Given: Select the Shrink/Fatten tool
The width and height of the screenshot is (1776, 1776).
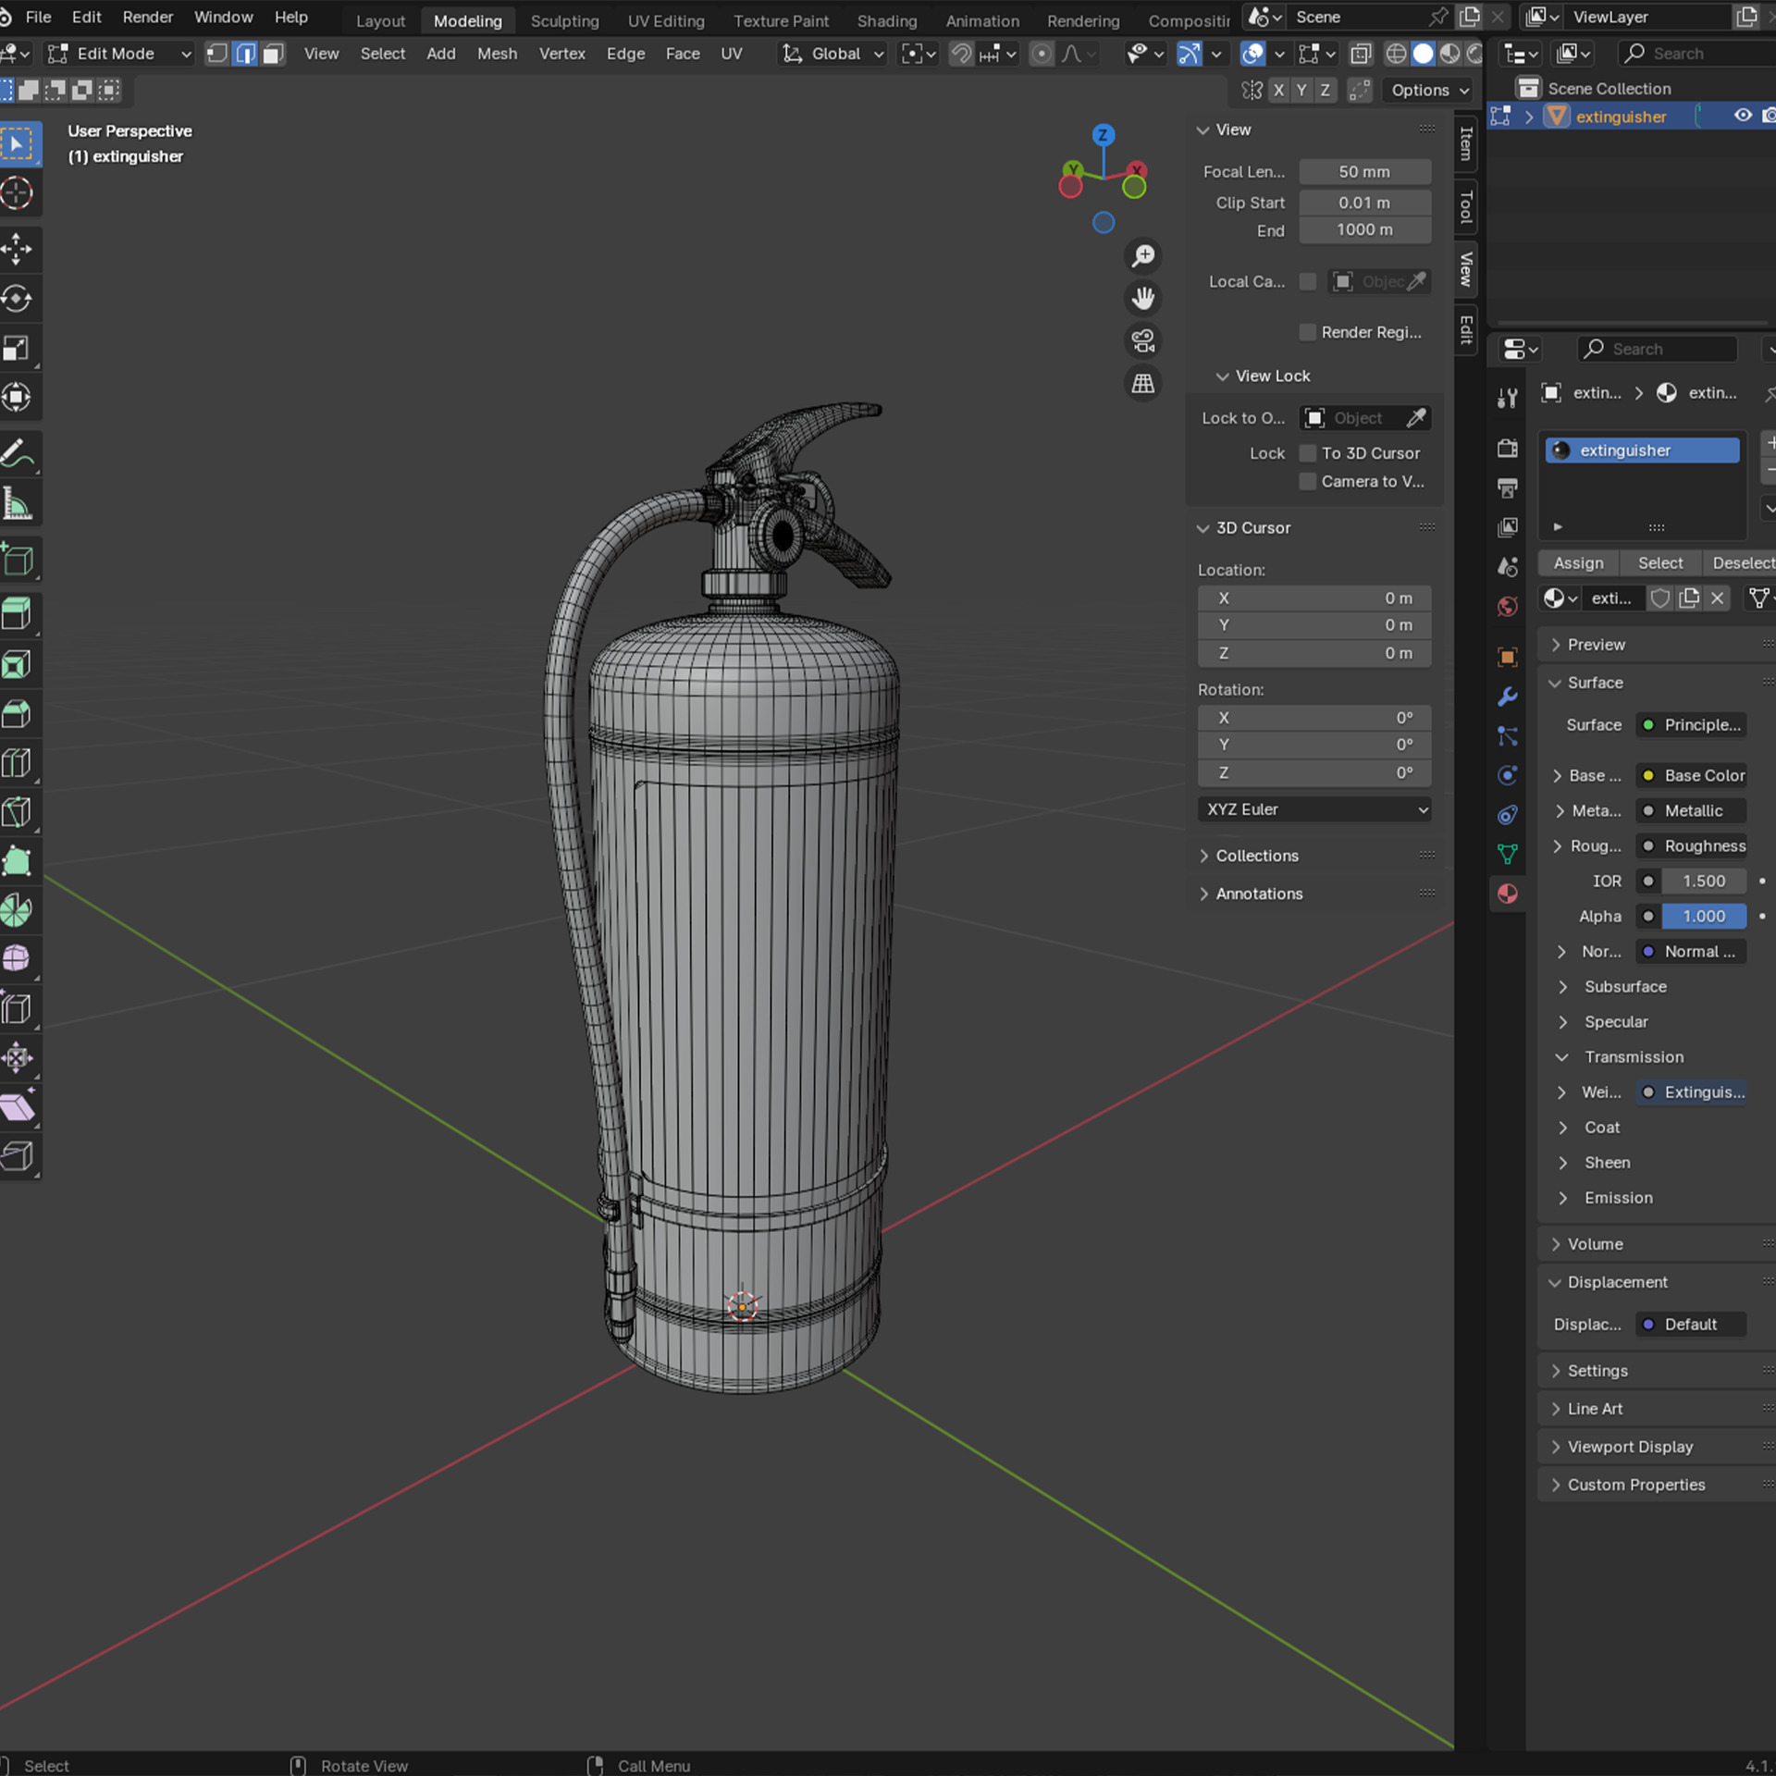Looking at the screenshot, I should (x=18, y=1057).
